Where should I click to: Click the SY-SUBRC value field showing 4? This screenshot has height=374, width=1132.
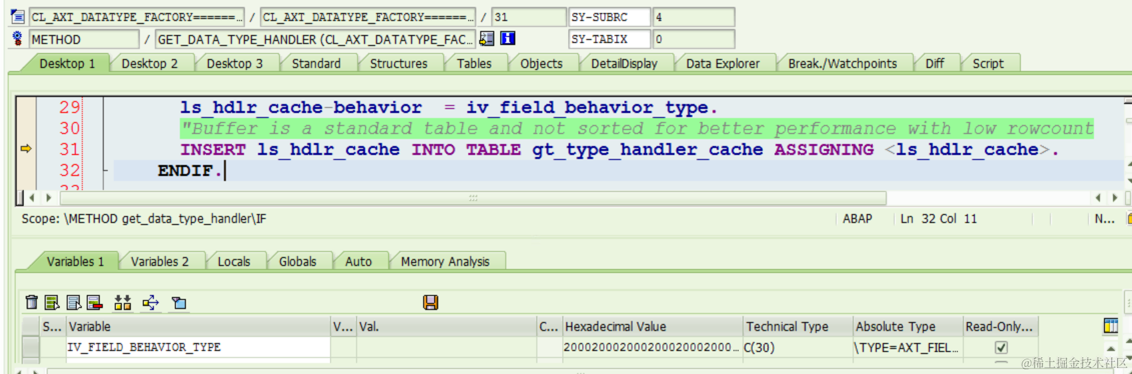[x=693, y=17]
